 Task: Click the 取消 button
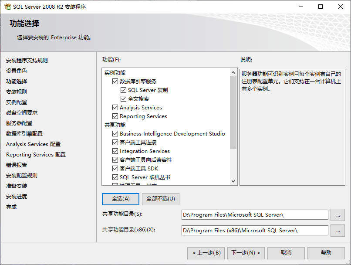click(x=286, y=253)
